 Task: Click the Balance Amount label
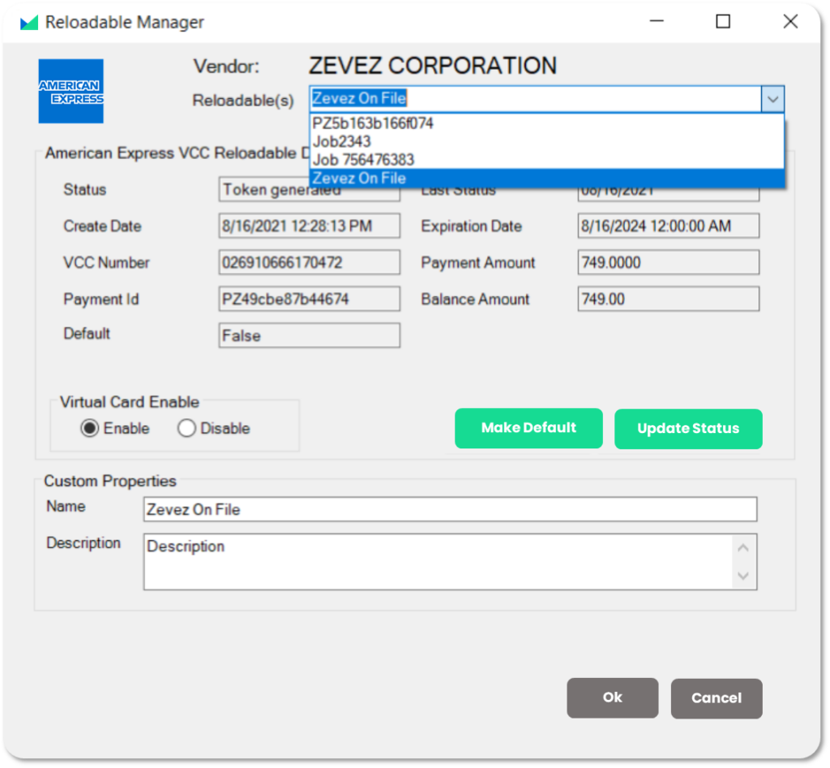pos(475,299)
